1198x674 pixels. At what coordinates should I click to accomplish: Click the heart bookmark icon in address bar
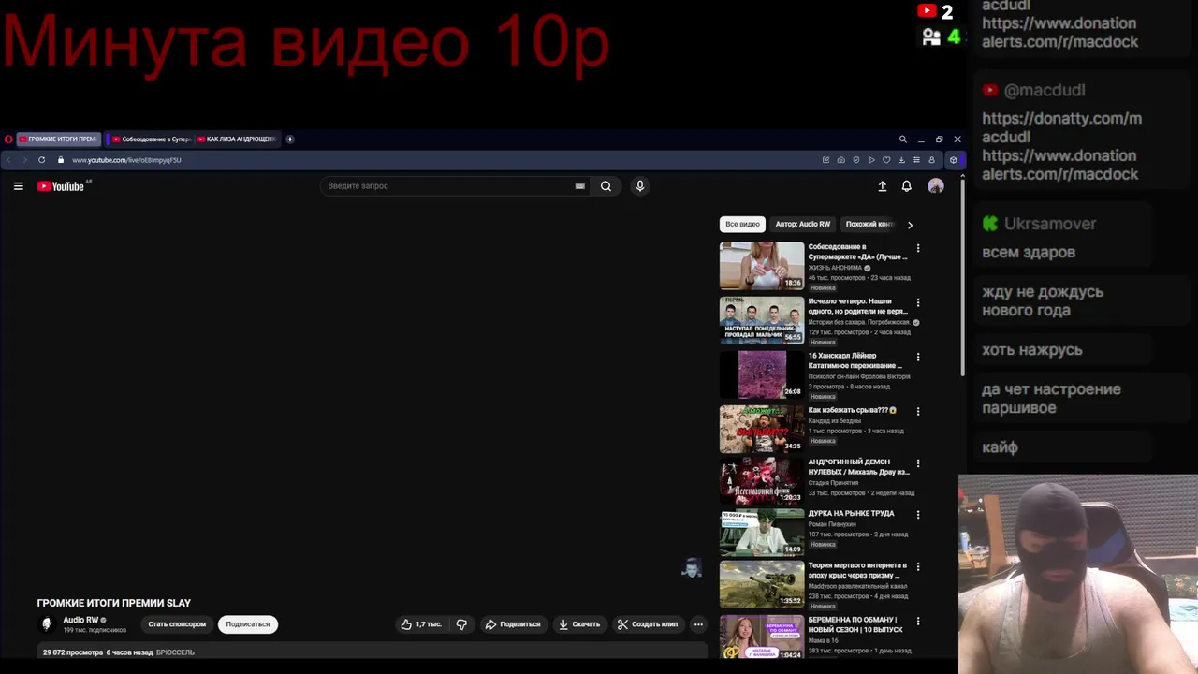click(886, 160)
